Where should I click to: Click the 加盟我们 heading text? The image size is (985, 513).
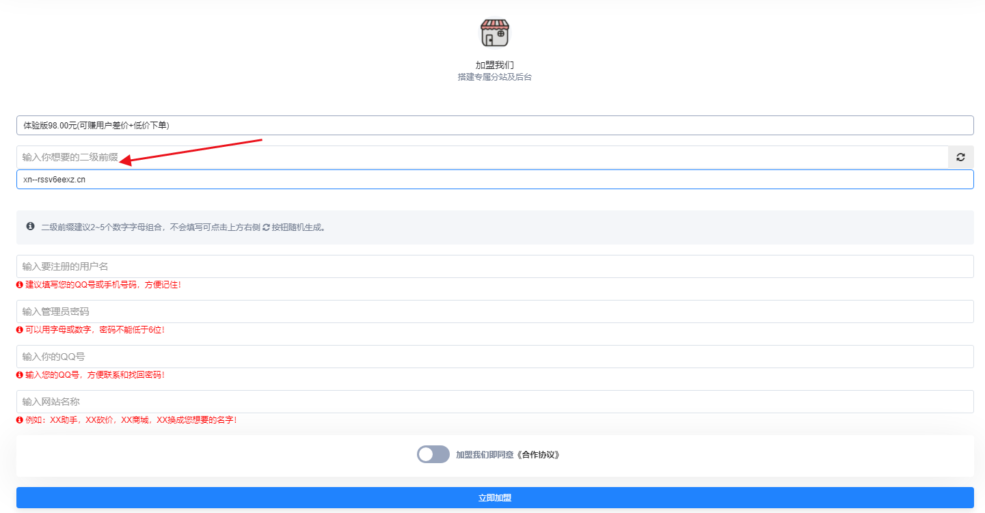[494, 65]
